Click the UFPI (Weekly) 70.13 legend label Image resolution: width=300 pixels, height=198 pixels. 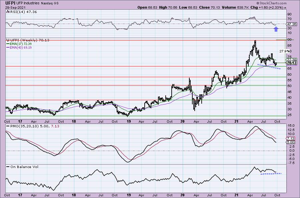pyautogui.click(x=30, y=40)
